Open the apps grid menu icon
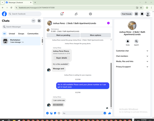 tap(136, 14)
